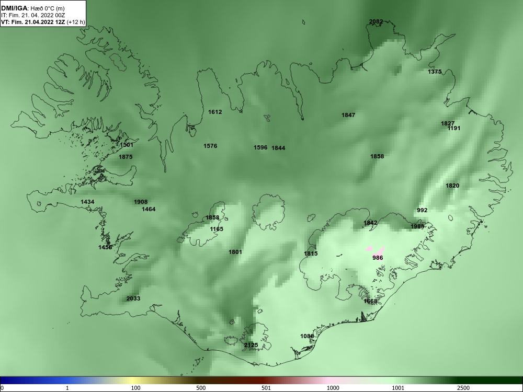Click the 1576 value label
Image resolution: width=523 pixels, height=392 pixels.
click(x=210, y=146)
